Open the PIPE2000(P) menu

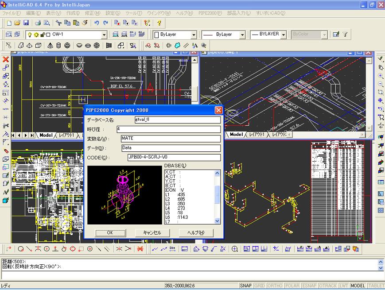click(210, 13)
